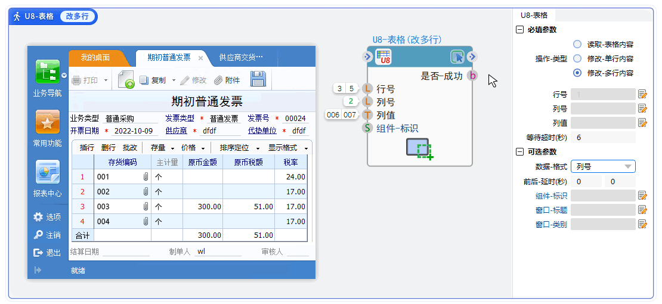The image size is (662, 304).
Task: Click the node output arrow port
Action: 472,57
